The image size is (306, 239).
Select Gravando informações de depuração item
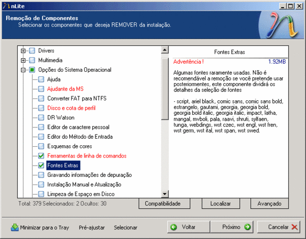point(90,175)
